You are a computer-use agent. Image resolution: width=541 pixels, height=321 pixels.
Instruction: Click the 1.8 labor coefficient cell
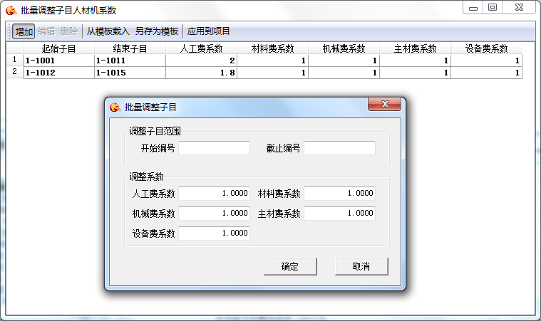pyautogui.click(x=201, y=73)
